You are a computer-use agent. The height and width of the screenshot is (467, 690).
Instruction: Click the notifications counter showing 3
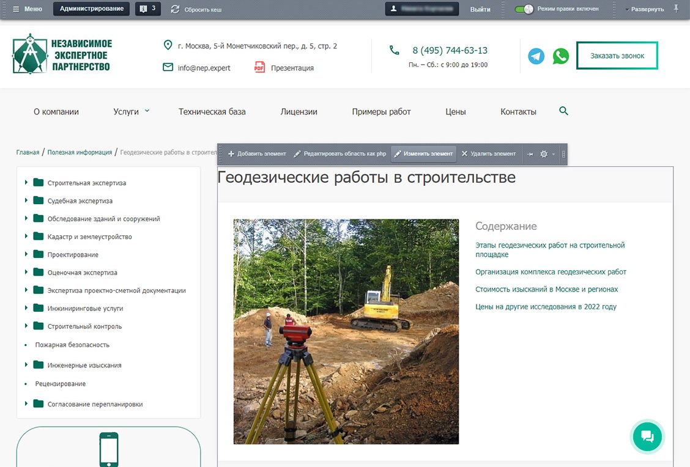pos(147,9)
